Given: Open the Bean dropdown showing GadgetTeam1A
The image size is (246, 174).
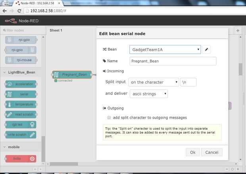Looking at the screenshot, I should pos(165,49).
